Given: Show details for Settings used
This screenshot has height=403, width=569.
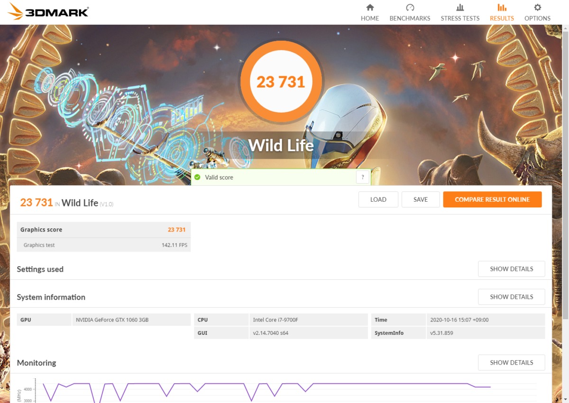Looking at the screenshot, I should click(511, 269).
